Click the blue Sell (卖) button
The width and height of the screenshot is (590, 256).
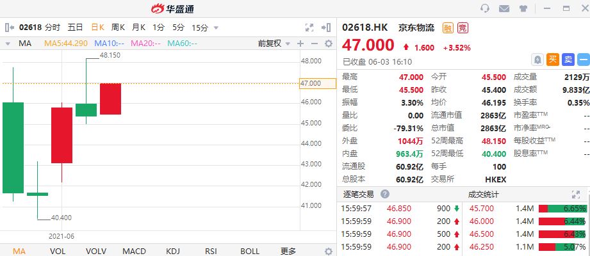[x=568, y=60]
